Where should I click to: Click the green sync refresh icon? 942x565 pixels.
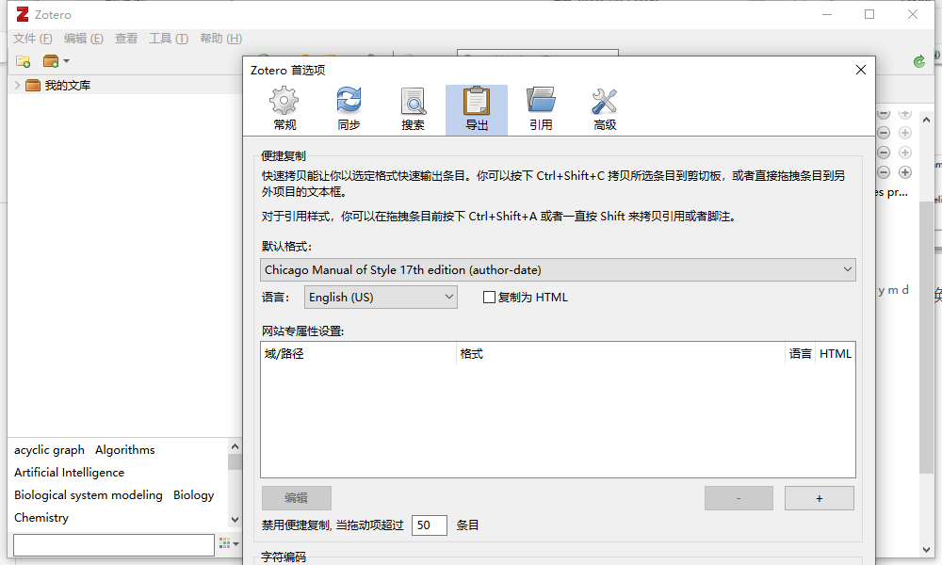(918, 60)
